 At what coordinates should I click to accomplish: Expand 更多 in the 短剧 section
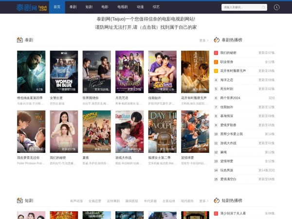[x=204, y=201]
